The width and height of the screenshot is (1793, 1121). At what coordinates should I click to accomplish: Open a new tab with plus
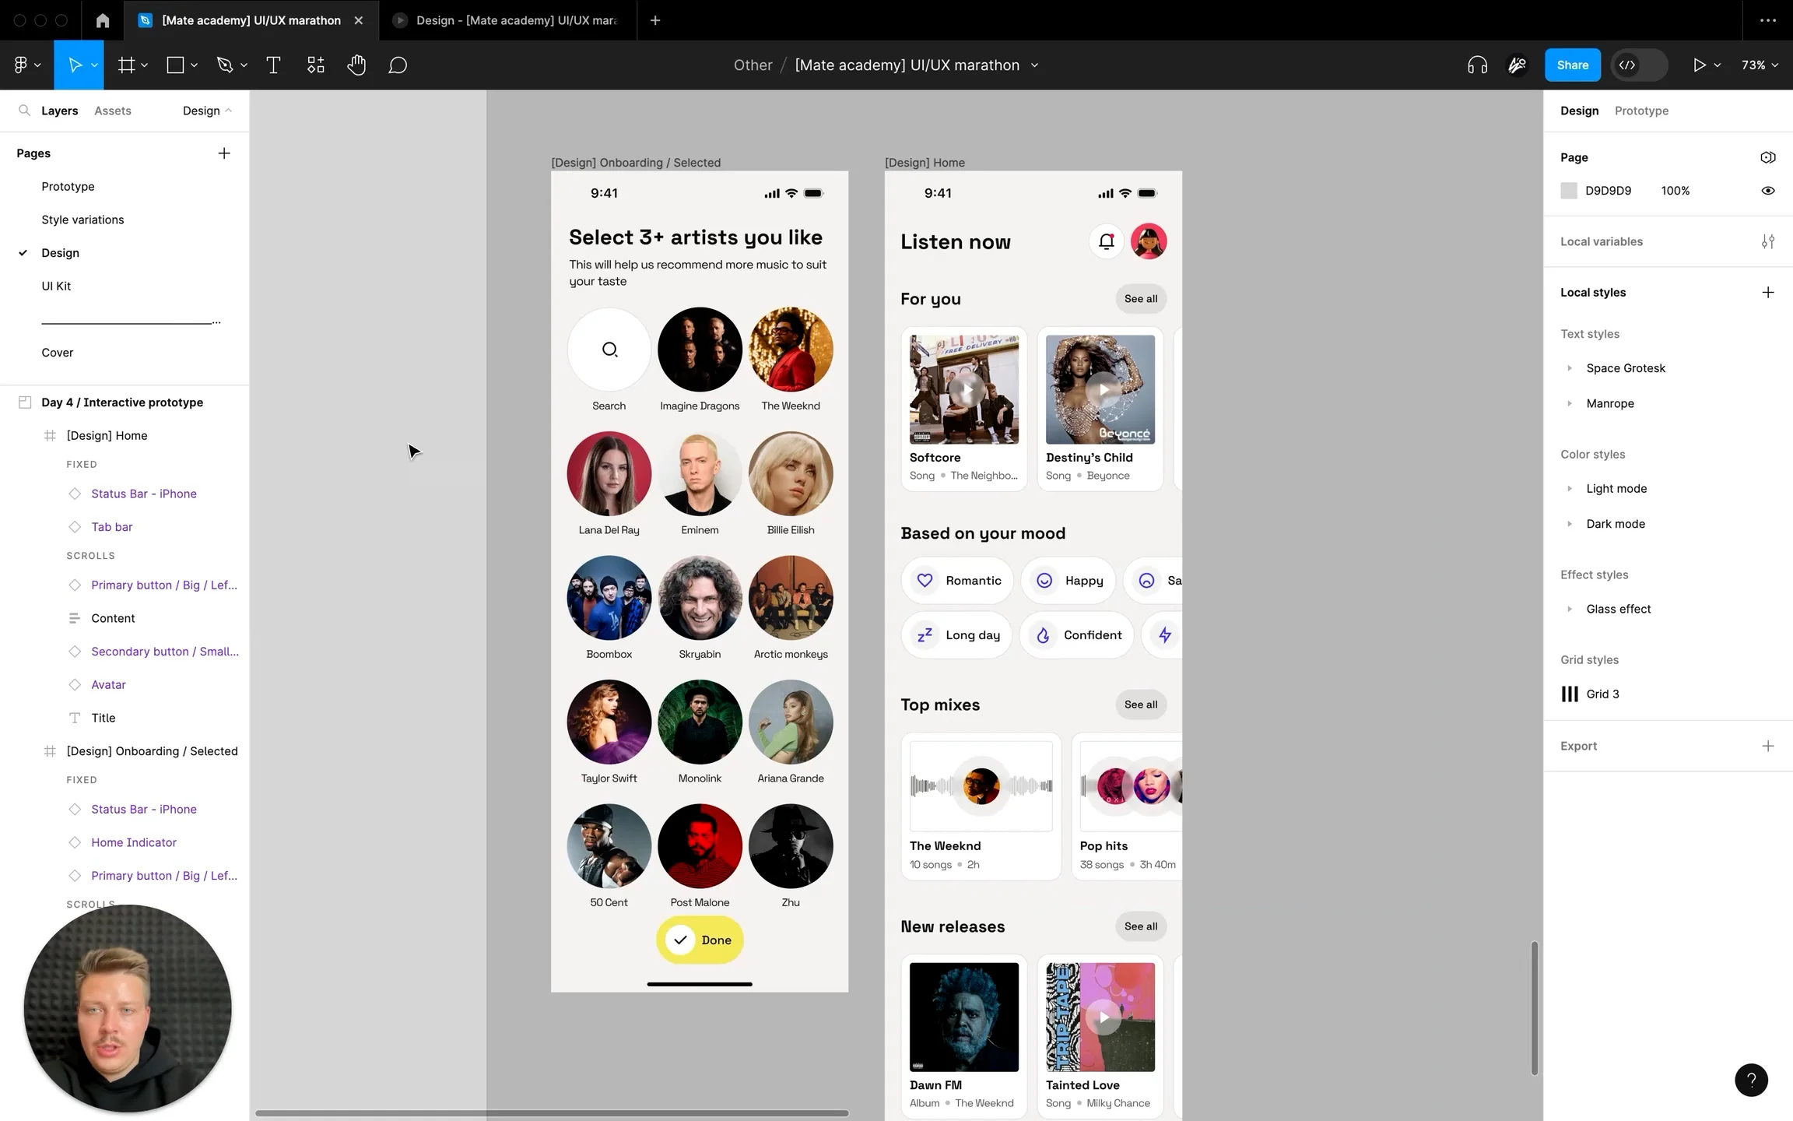[655, 20]
